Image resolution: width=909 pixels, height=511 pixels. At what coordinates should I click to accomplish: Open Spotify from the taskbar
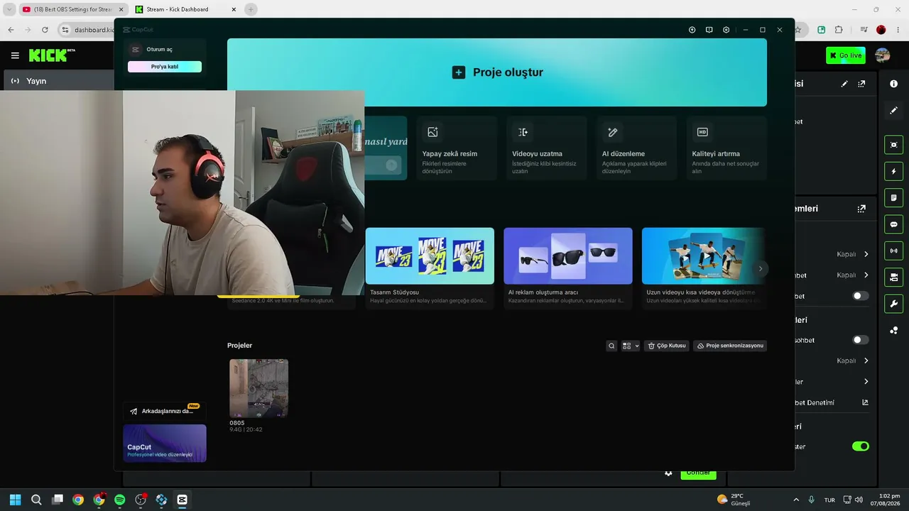pyautogui.click(x=120, y=500)
